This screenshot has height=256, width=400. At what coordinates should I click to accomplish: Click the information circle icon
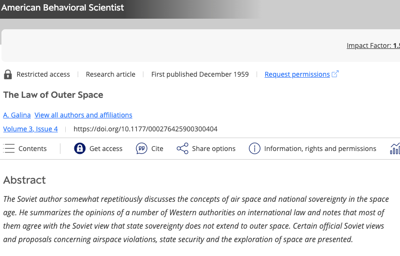point(254,149)
